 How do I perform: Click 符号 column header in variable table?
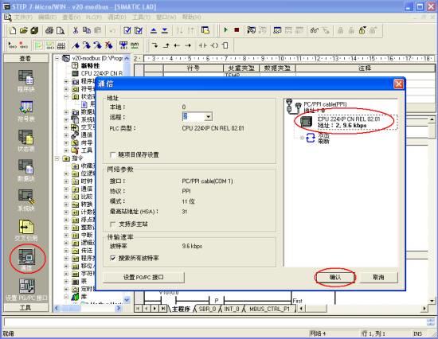pyautogui.click(x=193, y=68)
